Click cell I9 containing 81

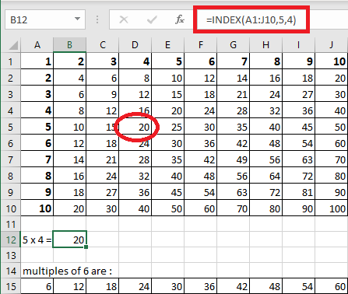299,192
